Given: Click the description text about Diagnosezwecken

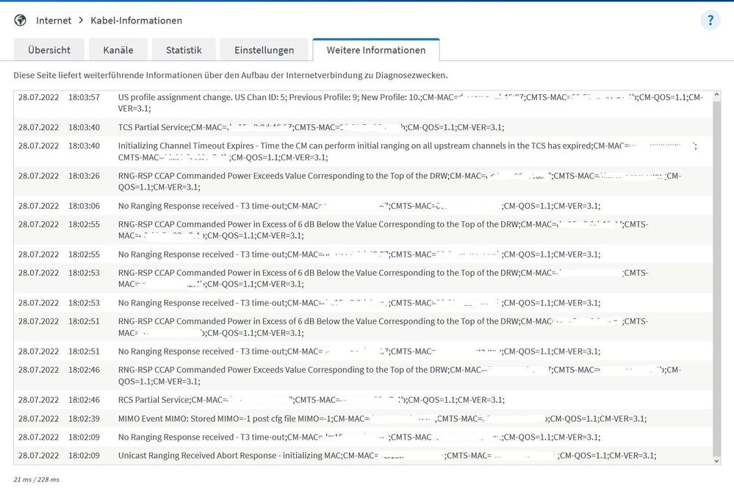Looking at the screenshot, I should click(230, 75).
